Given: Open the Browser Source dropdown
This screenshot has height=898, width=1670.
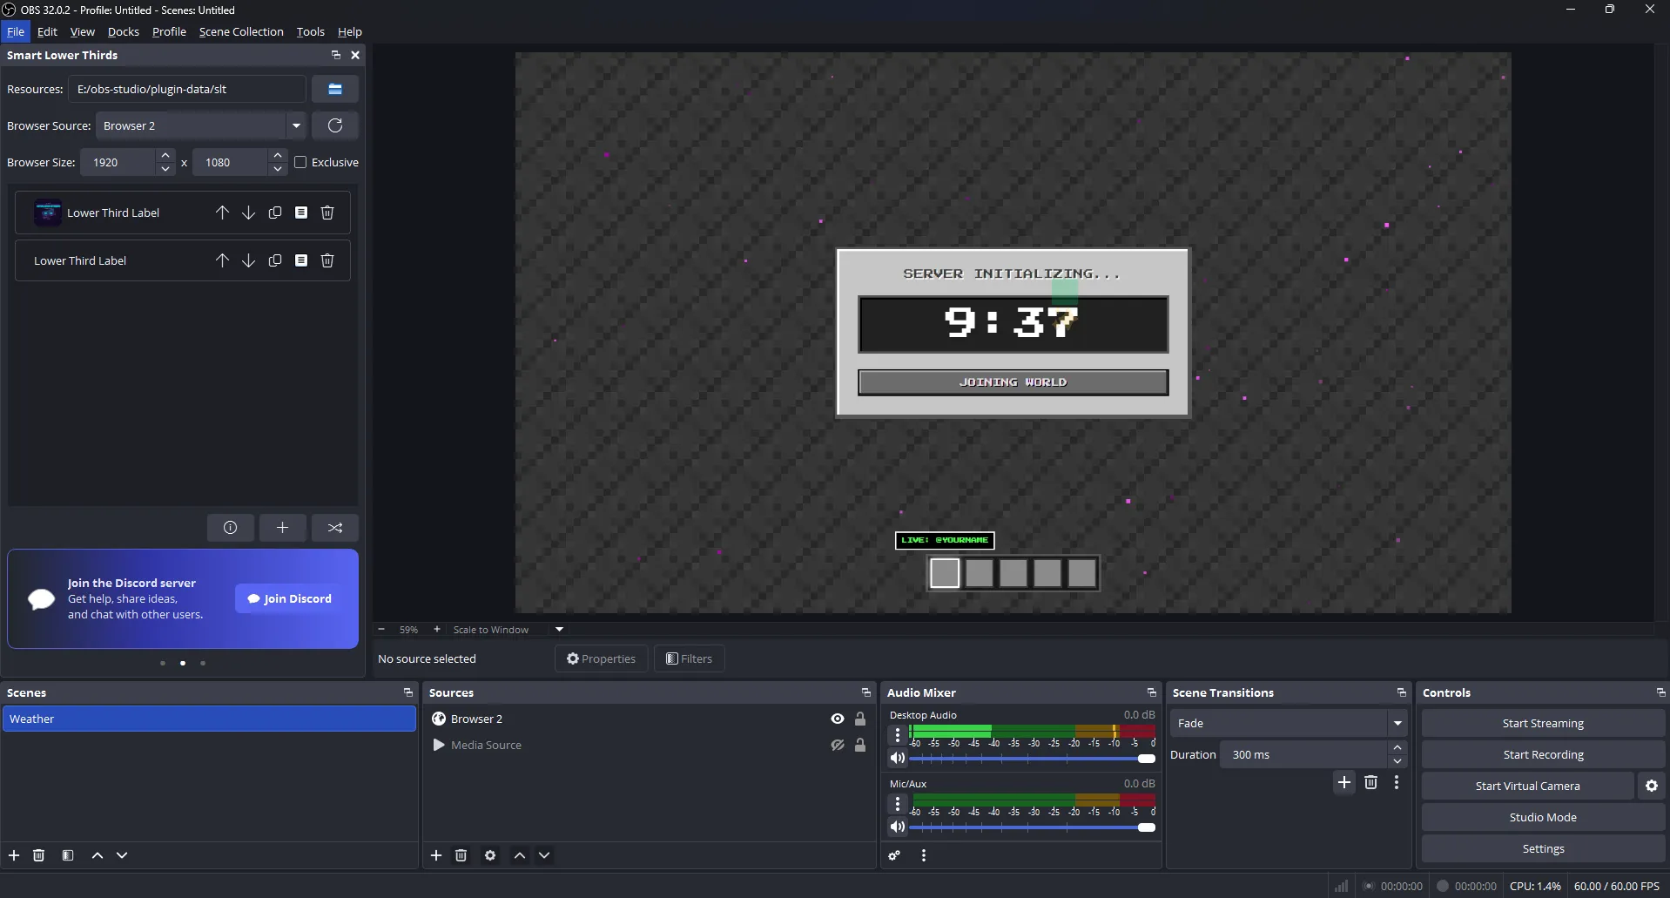Looking at the screenshot, I should pos(297,125).
